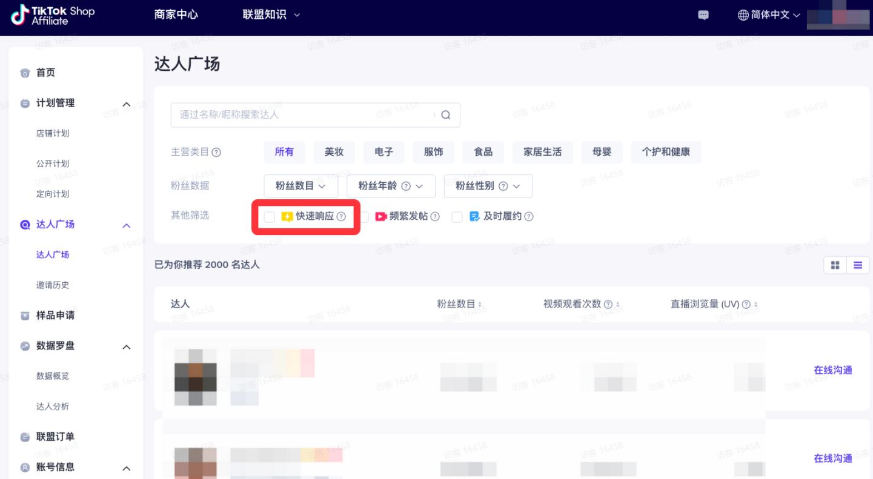Click help icon beside 频繁发帖
This screenshot has height=479, width=873.
[435, 217]
